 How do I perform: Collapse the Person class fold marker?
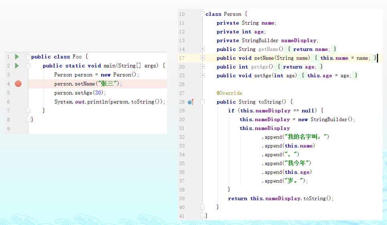(203, 14)
